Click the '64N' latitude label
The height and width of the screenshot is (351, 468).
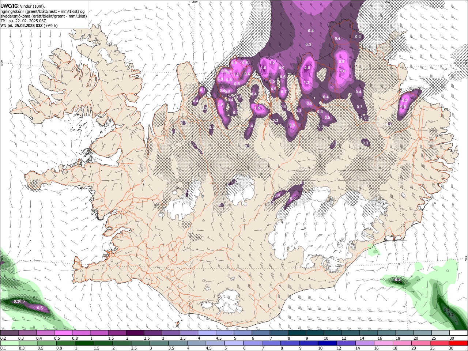coord(466,258)
